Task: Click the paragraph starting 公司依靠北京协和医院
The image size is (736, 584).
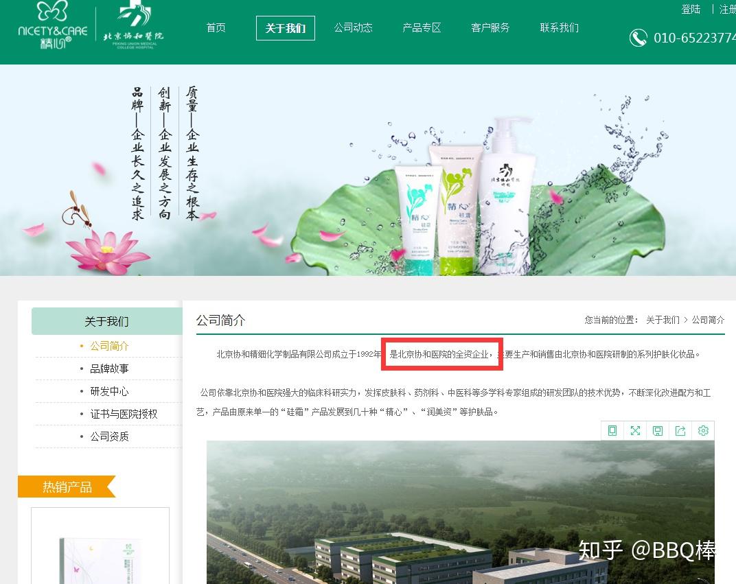Action: tap(453, 402)
